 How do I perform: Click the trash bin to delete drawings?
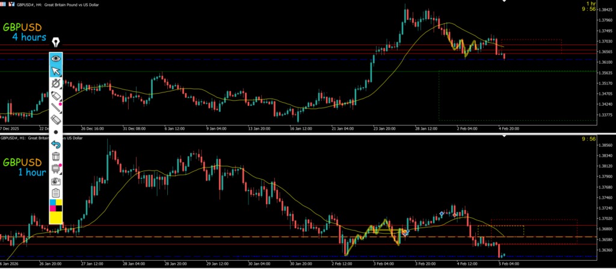point(56,156)
